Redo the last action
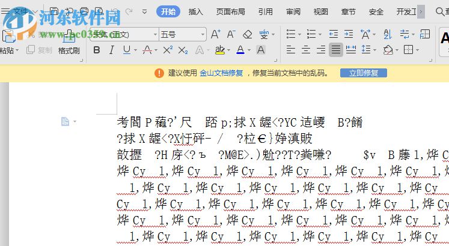The image size is (449, 246). coord(129,12)
